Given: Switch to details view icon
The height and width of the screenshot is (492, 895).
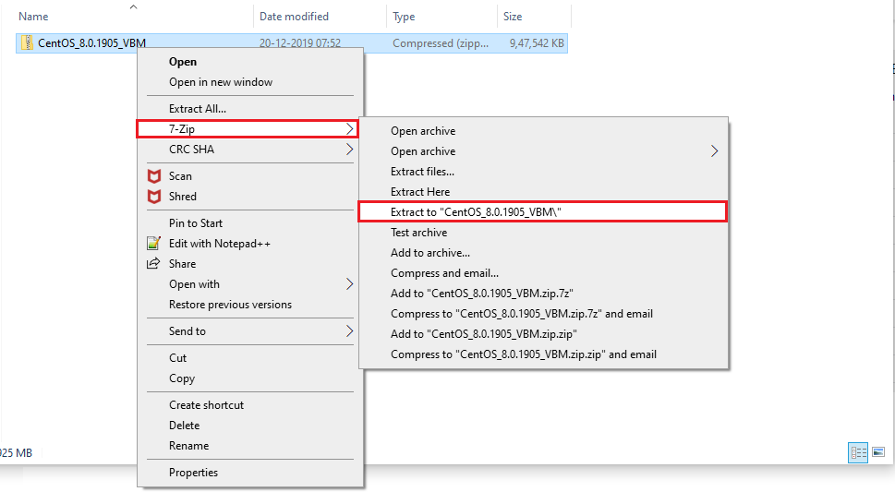Looking at the screenshot, I should pyautogui.click(x=858, y=452).
